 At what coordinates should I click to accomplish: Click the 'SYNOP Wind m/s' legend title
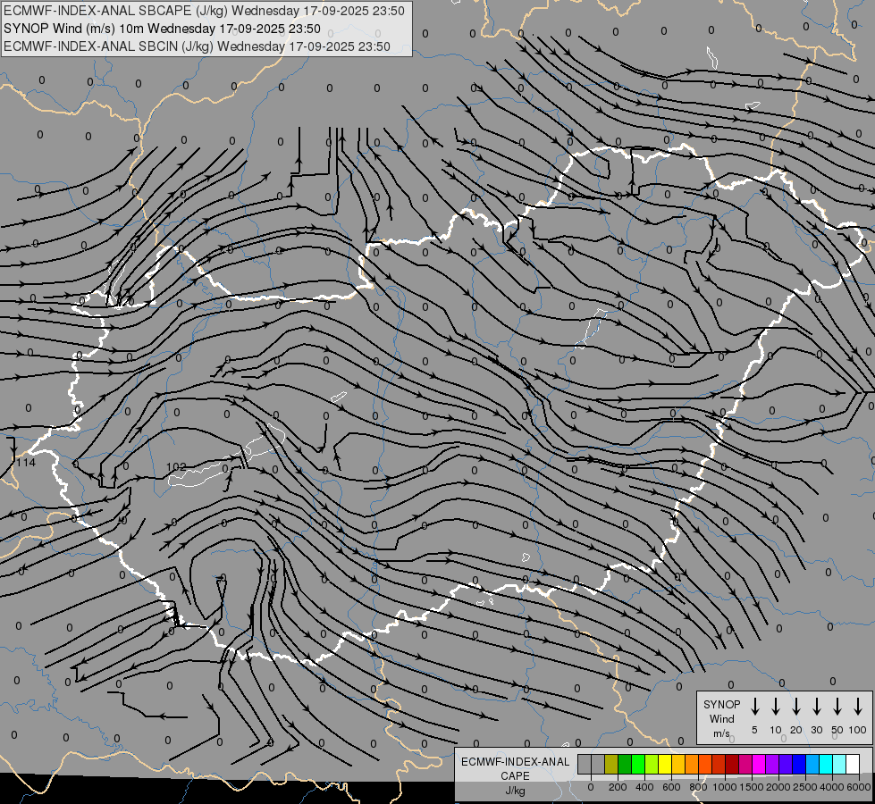tap(721, 718)
